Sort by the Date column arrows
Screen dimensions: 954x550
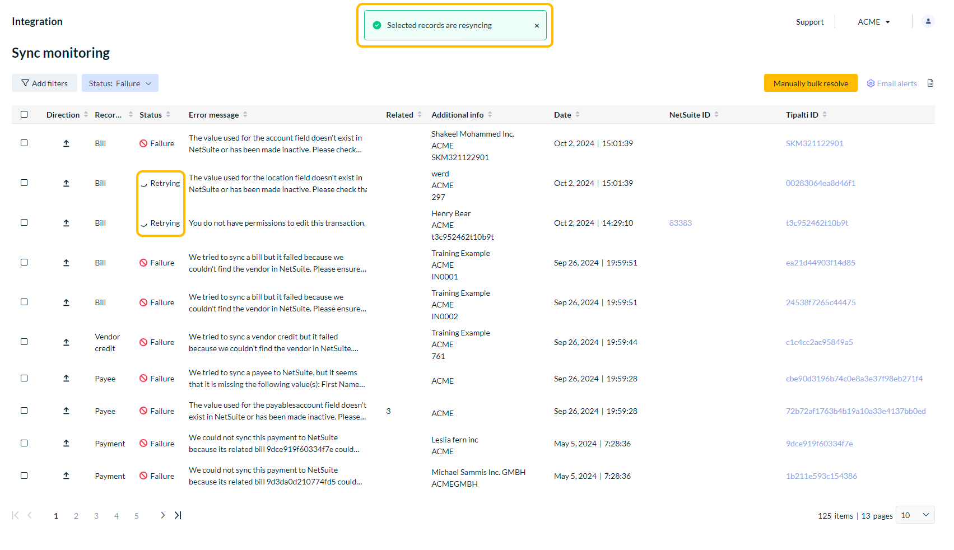[578, 115]
